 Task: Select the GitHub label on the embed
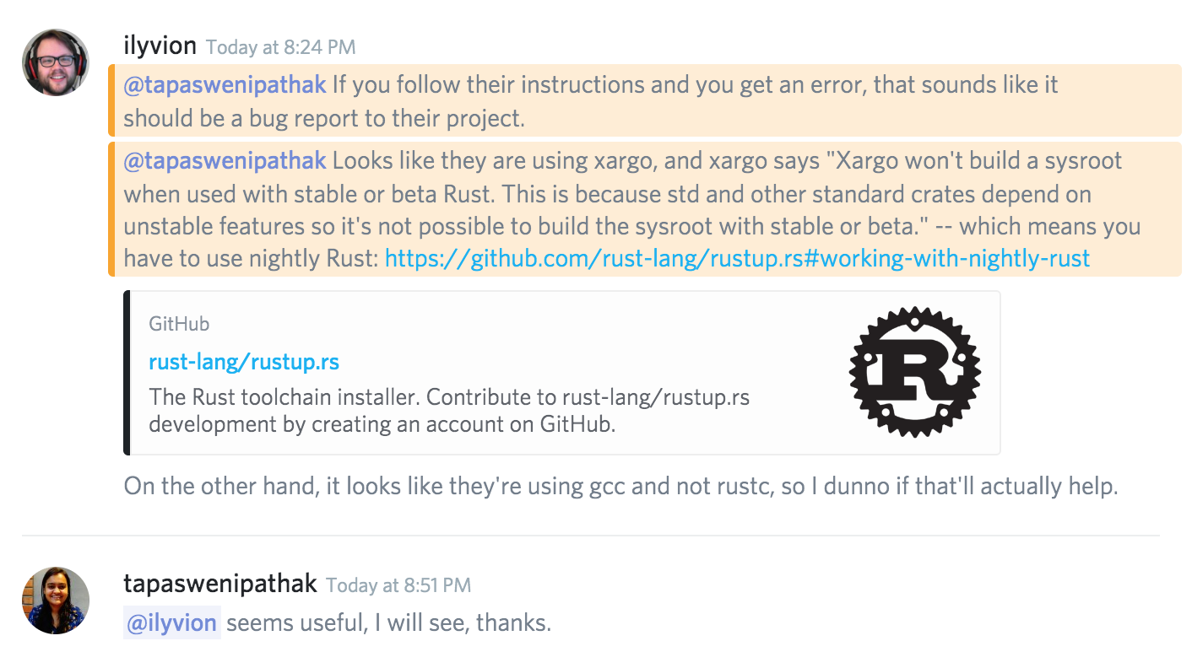click(179, 323)
